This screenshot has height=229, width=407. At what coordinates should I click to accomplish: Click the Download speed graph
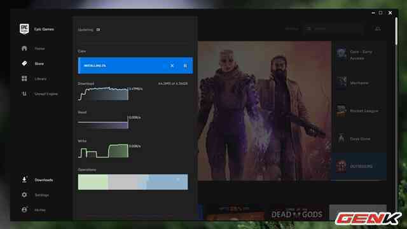103,94
